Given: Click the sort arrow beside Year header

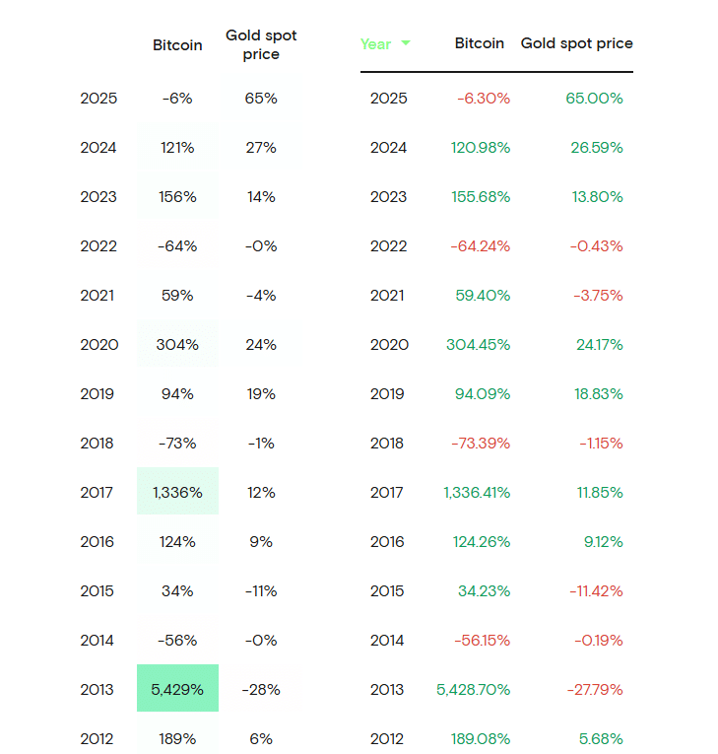Looking at the screenshot, I should point(406,43).
